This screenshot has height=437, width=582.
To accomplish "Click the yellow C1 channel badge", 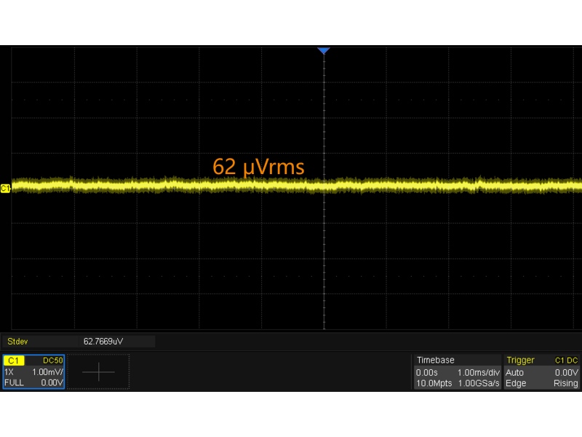I will pos(15,361).
